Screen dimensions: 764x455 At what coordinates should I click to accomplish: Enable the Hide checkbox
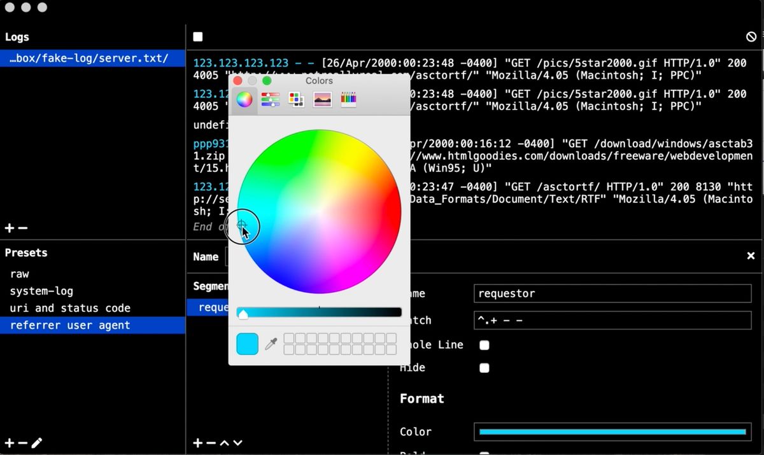(485, 368)
